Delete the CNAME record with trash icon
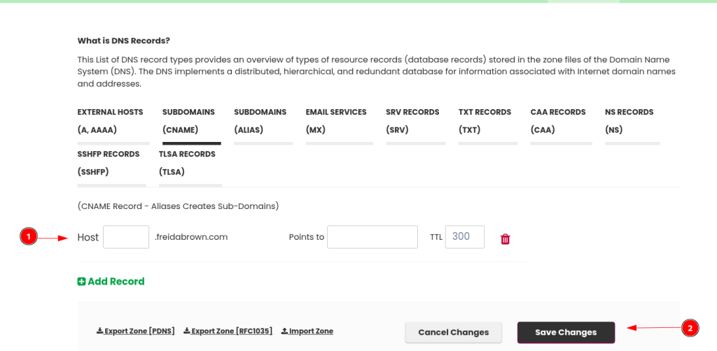Screen dimensions: 717x351 click(x=506, y=239)
